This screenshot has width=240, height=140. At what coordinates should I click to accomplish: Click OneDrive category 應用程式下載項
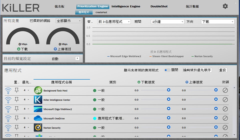click(x=111, y=118)
